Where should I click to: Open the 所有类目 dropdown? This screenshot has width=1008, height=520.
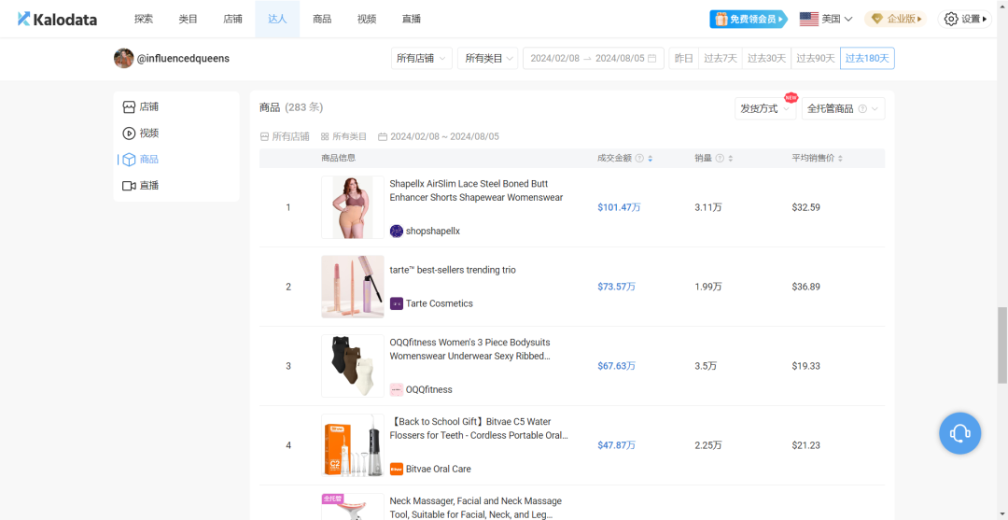(x=487, y=58)
